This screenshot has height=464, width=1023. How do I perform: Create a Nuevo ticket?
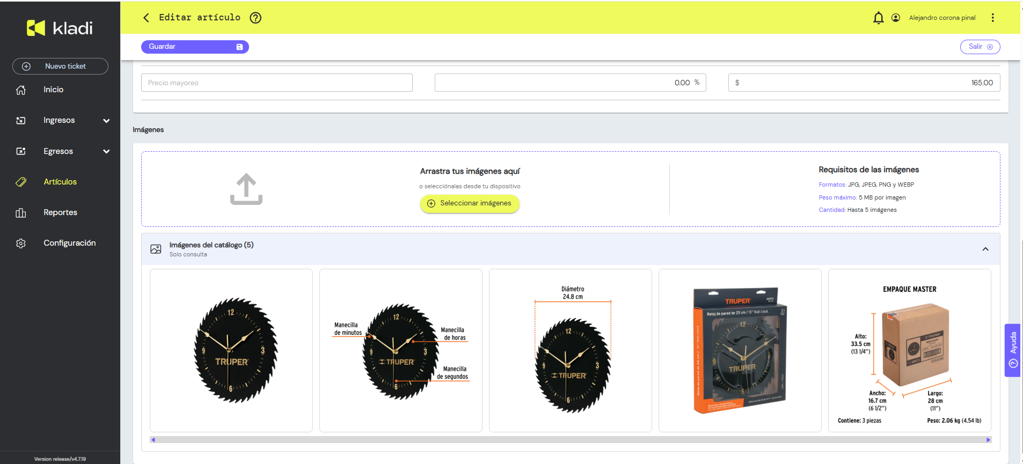[x=60, y=66]
